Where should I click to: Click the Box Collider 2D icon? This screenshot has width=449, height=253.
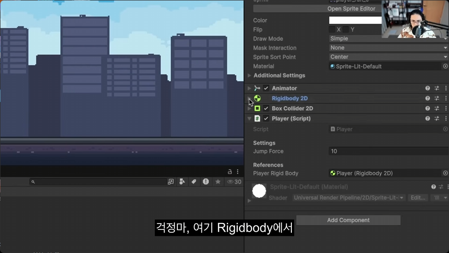coord(257,108)
